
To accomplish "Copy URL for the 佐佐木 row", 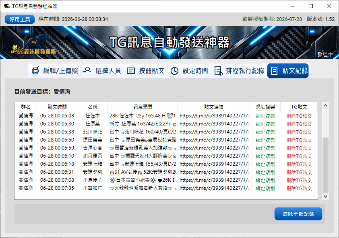I will click(265, 116).
